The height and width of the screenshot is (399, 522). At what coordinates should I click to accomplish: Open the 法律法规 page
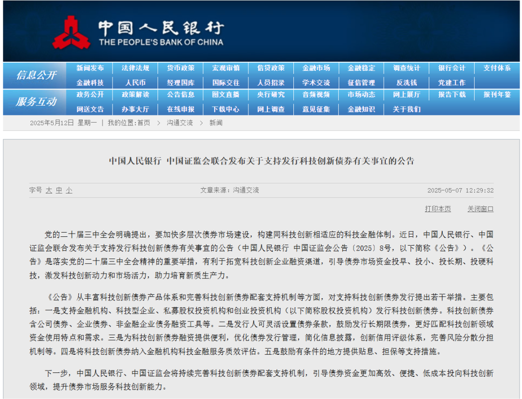tap(135, 68)
